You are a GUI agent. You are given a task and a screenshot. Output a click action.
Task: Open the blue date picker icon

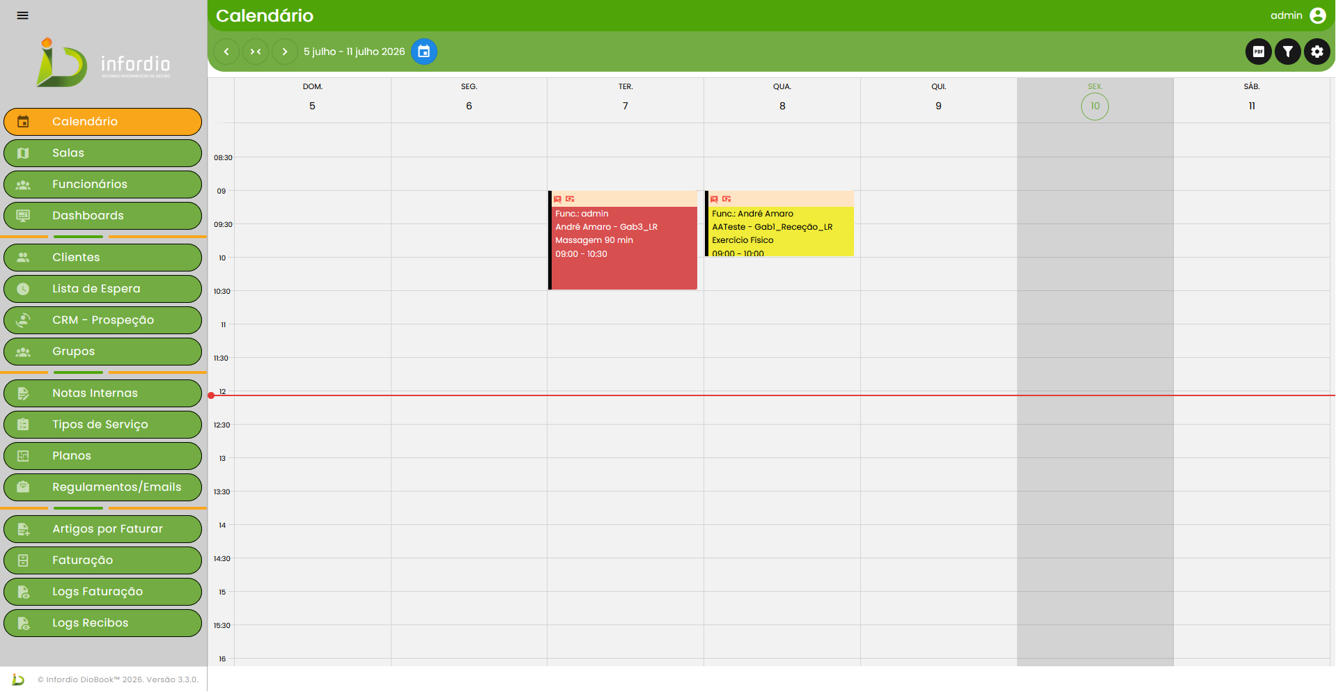(424, 52)
